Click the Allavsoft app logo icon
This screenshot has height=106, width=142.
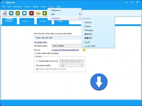point(3,3)
